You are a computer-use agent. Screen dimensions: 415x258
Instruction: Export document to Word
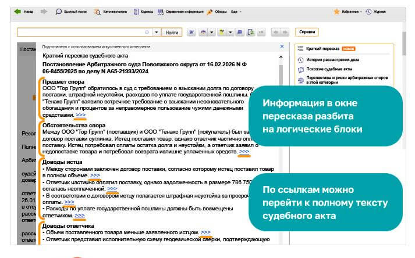[191, 33]
